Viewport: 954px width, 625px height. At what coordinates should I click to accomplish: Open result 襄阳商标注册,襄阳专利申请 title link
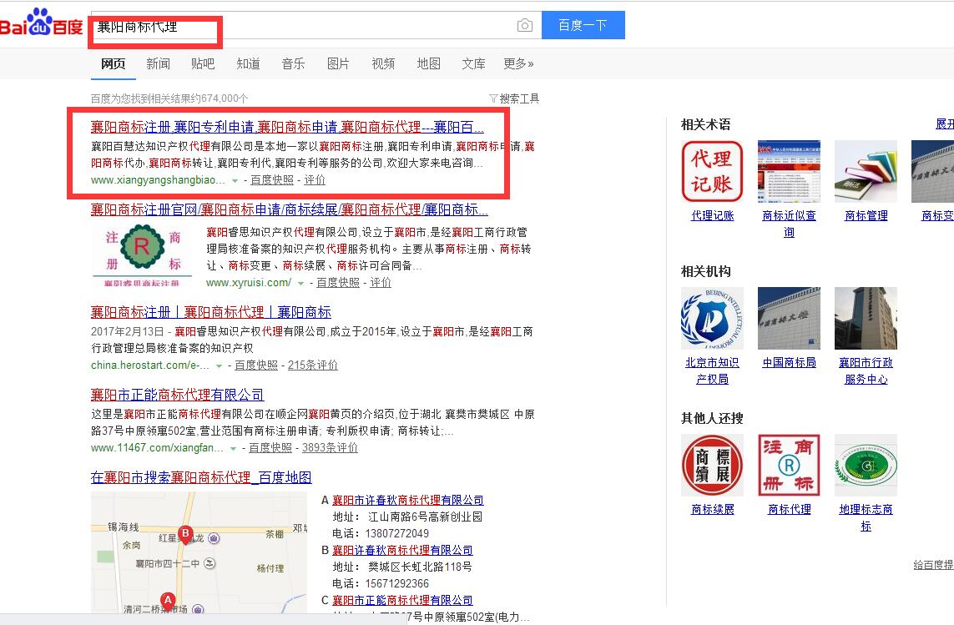(287, 127)
